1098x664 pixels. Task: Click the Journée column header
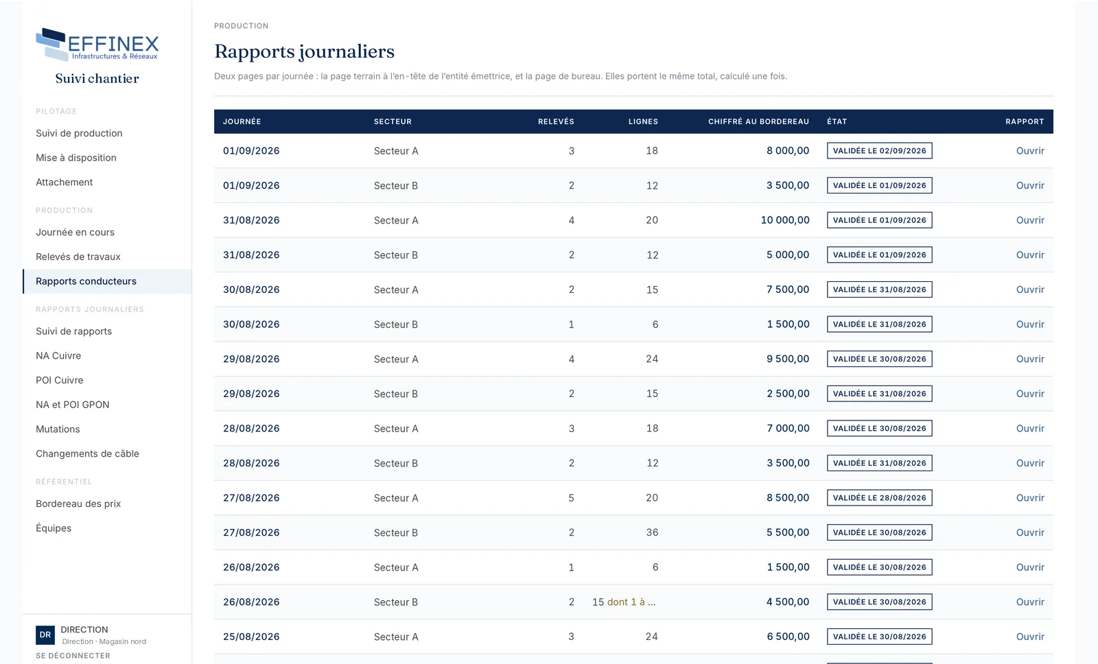point(242,121)
